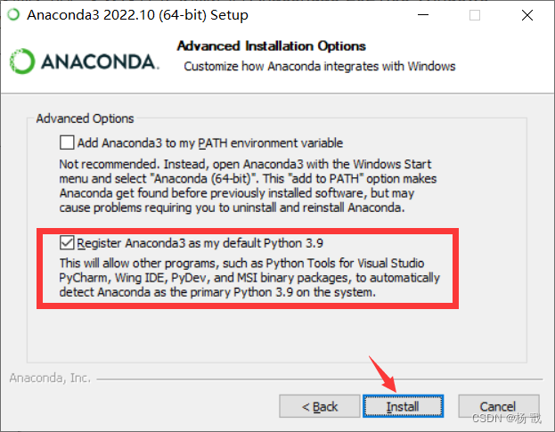Start installation with the Install button

(x=404, y=406)
